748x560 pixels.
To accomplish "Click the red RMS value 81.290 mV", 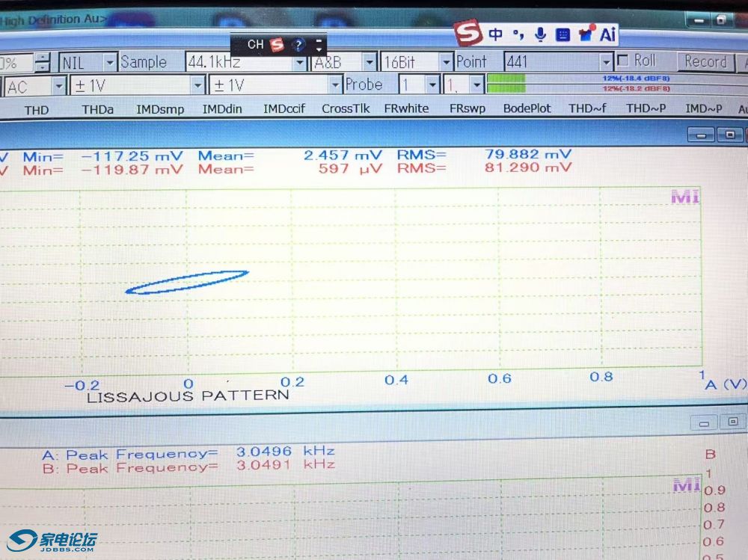I will [x=528, y=167].
